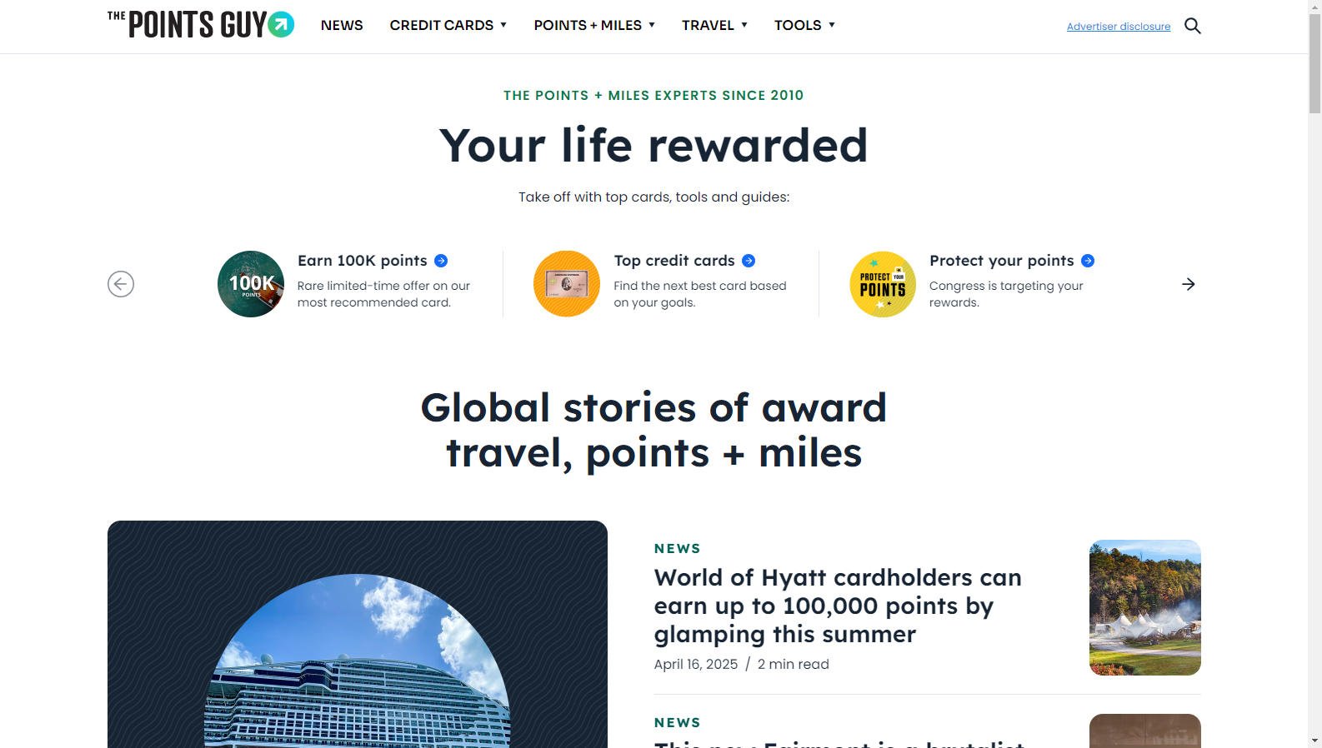The image size is (1322, 748).
Task: Advance carousel with right arrow
Action: tap(1189, 284)
